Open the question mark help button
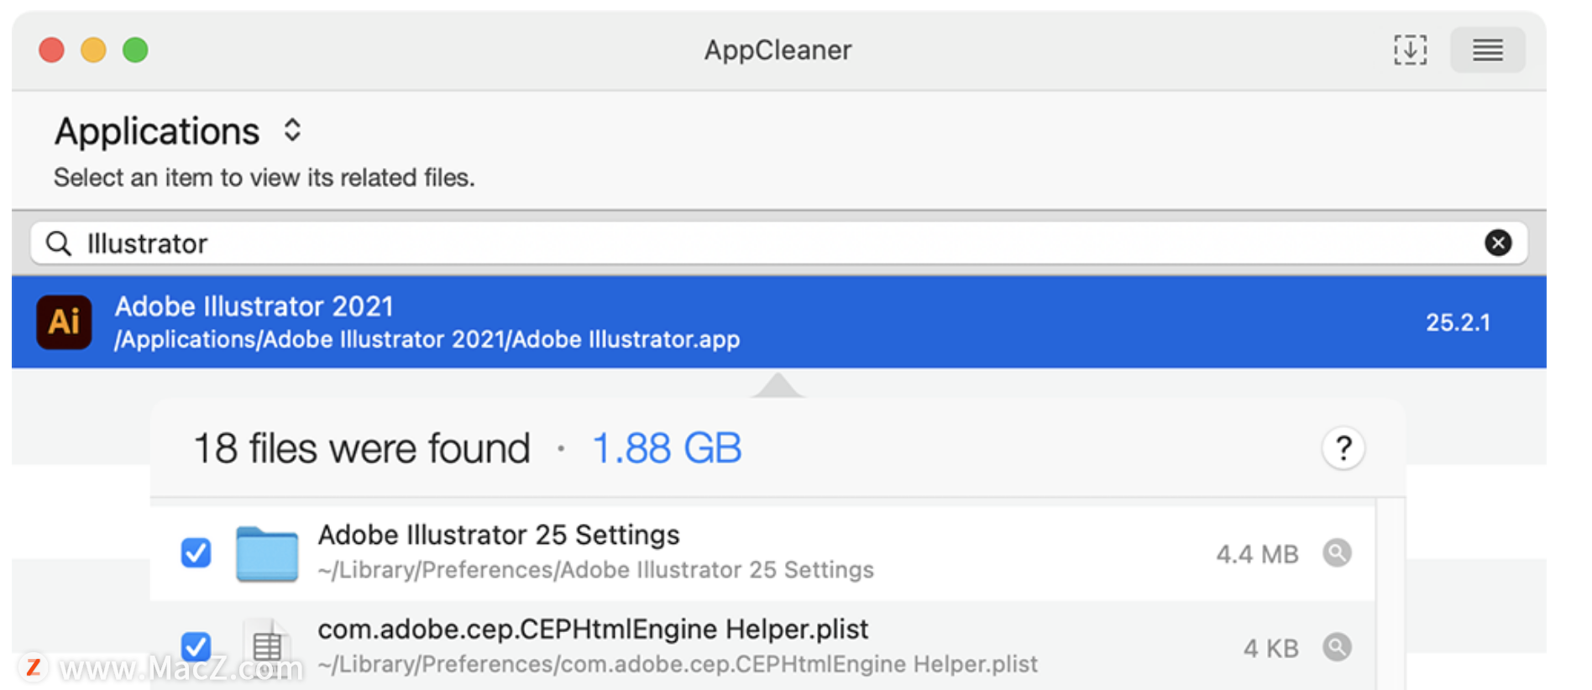The image size is (1592, 690). pyautogui.click(x=1343, y=448)
